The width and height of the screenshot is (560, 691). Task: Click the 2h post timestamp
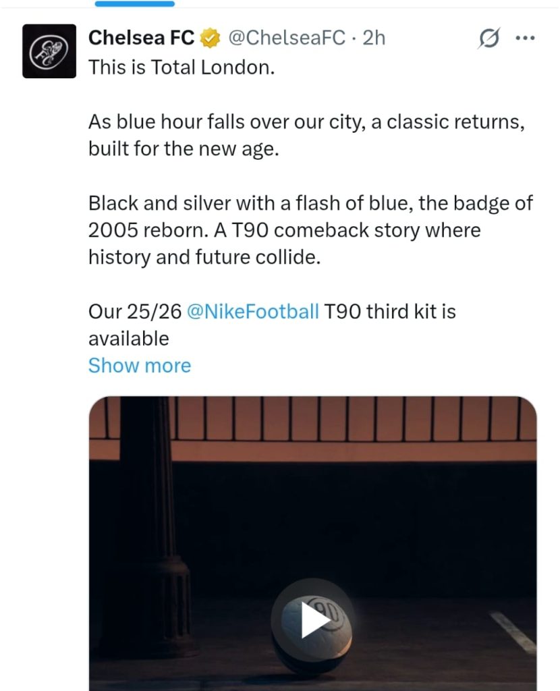click(x=374, y=38)
